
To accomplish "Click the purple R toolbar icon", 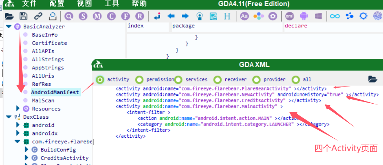I will [140, 16].
